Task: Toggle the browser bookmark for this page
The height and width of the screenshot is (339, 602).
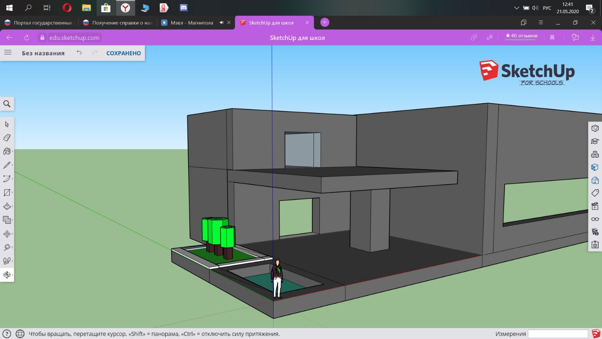Action: pos(552,37)
